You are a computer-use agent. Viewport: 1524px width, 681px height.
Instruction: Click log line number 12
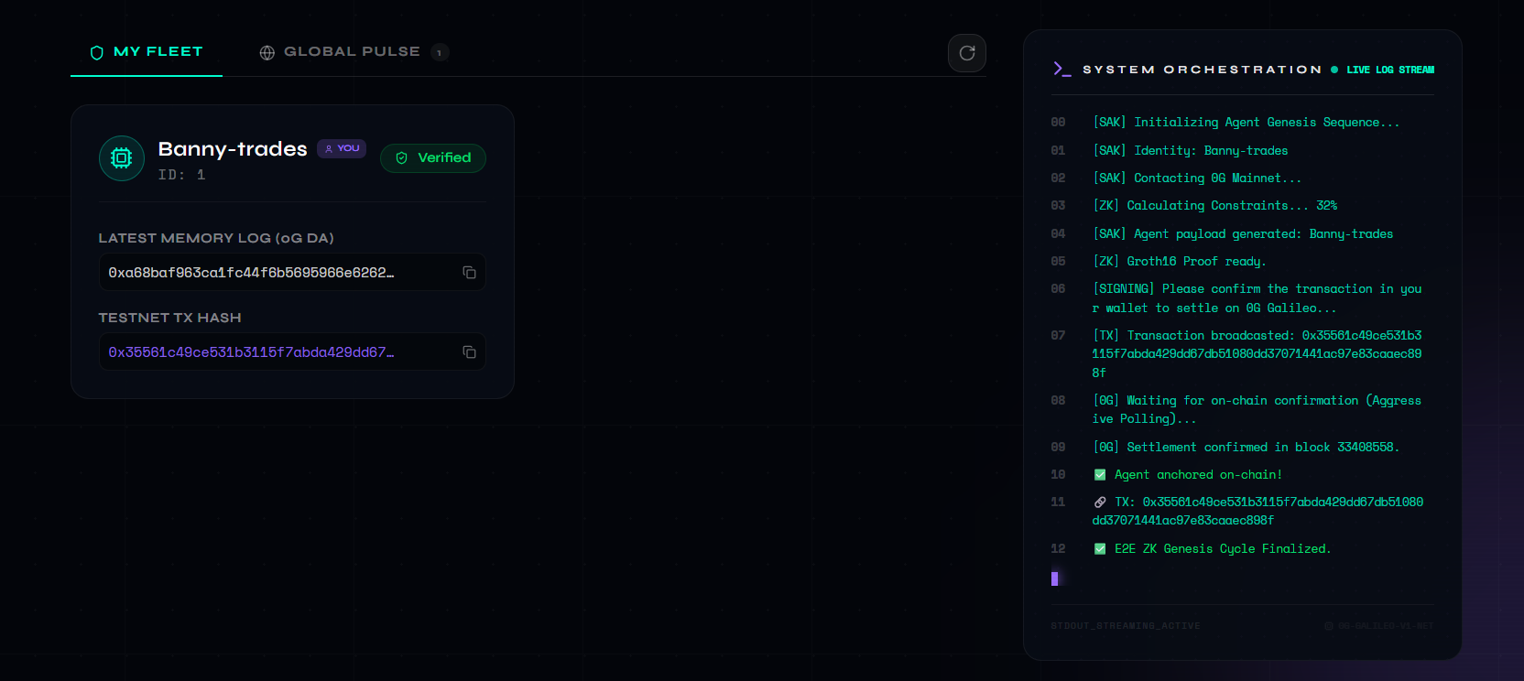1058,549
